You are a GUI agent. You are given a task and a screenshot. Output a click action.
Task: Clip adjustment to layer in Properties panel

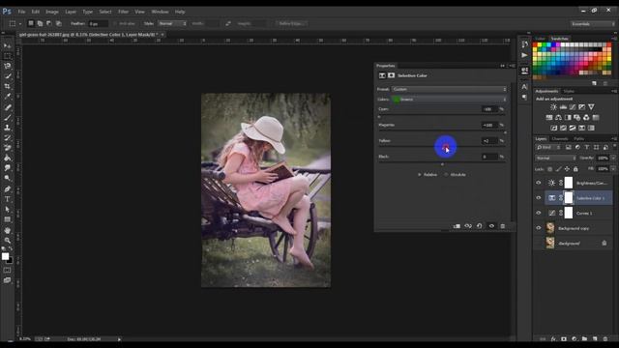click(x=457, y=226)
